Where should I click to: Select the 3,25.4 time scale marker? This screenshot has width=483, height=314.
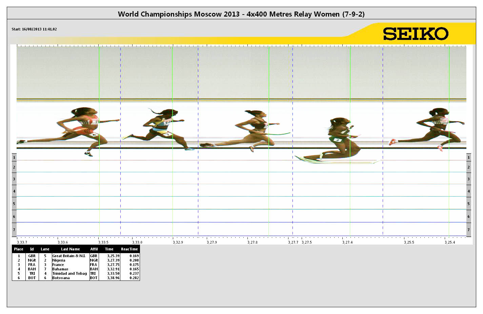tap(450, 242)
